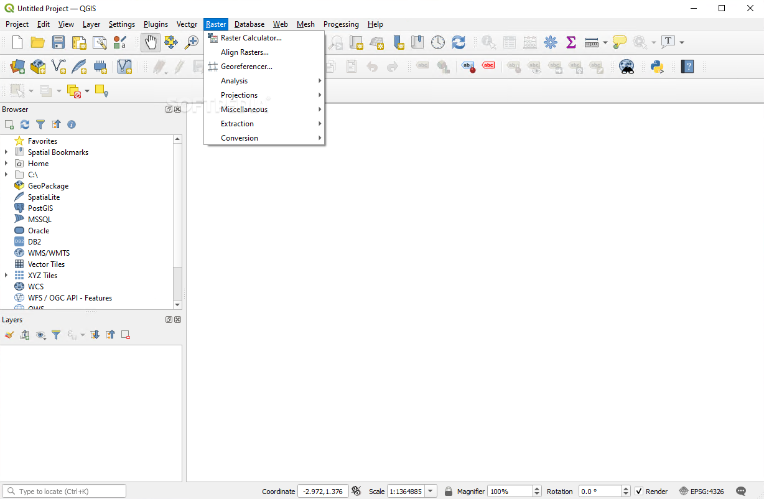Highlight Pinned Labels red abc icon
Viewport: 764px width, 499px height.
tap(488, 67)
